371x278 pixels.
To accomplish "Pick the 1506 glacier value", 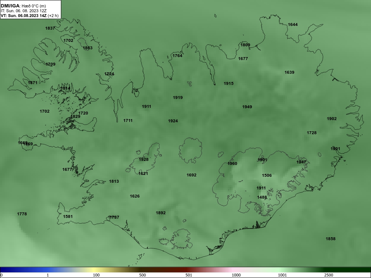I will (x=267, y=175).
